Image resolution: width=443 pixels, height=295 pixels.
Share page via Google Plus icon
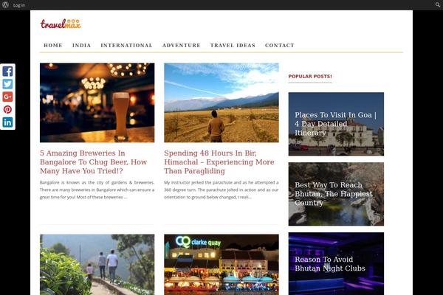coord(7,97)
